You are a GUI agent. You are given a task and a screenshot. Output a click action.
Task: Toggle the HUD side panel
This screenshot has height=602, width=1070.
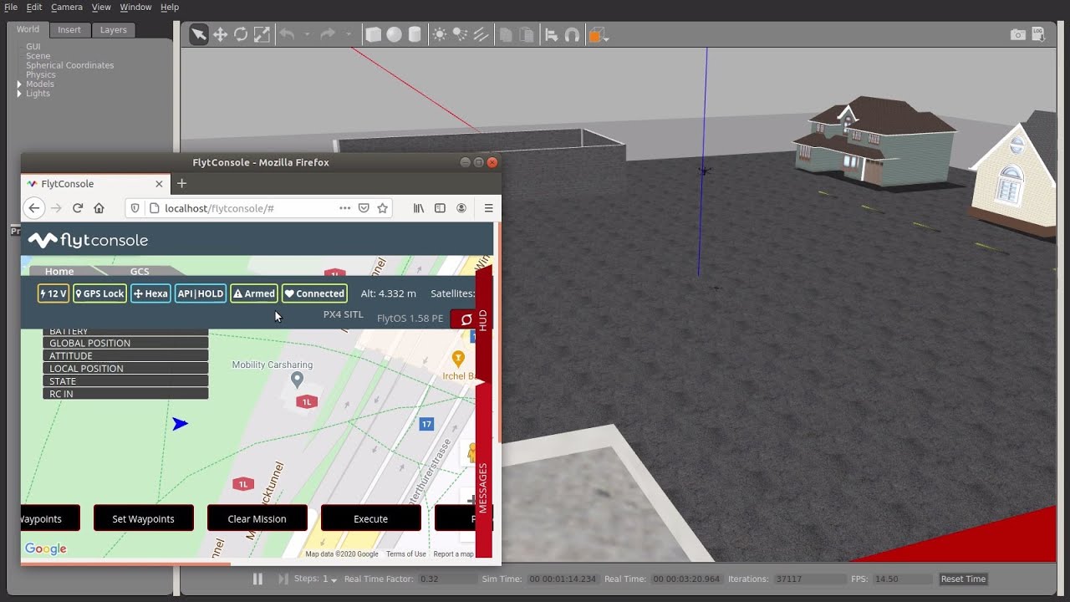(x=483, y=320)
